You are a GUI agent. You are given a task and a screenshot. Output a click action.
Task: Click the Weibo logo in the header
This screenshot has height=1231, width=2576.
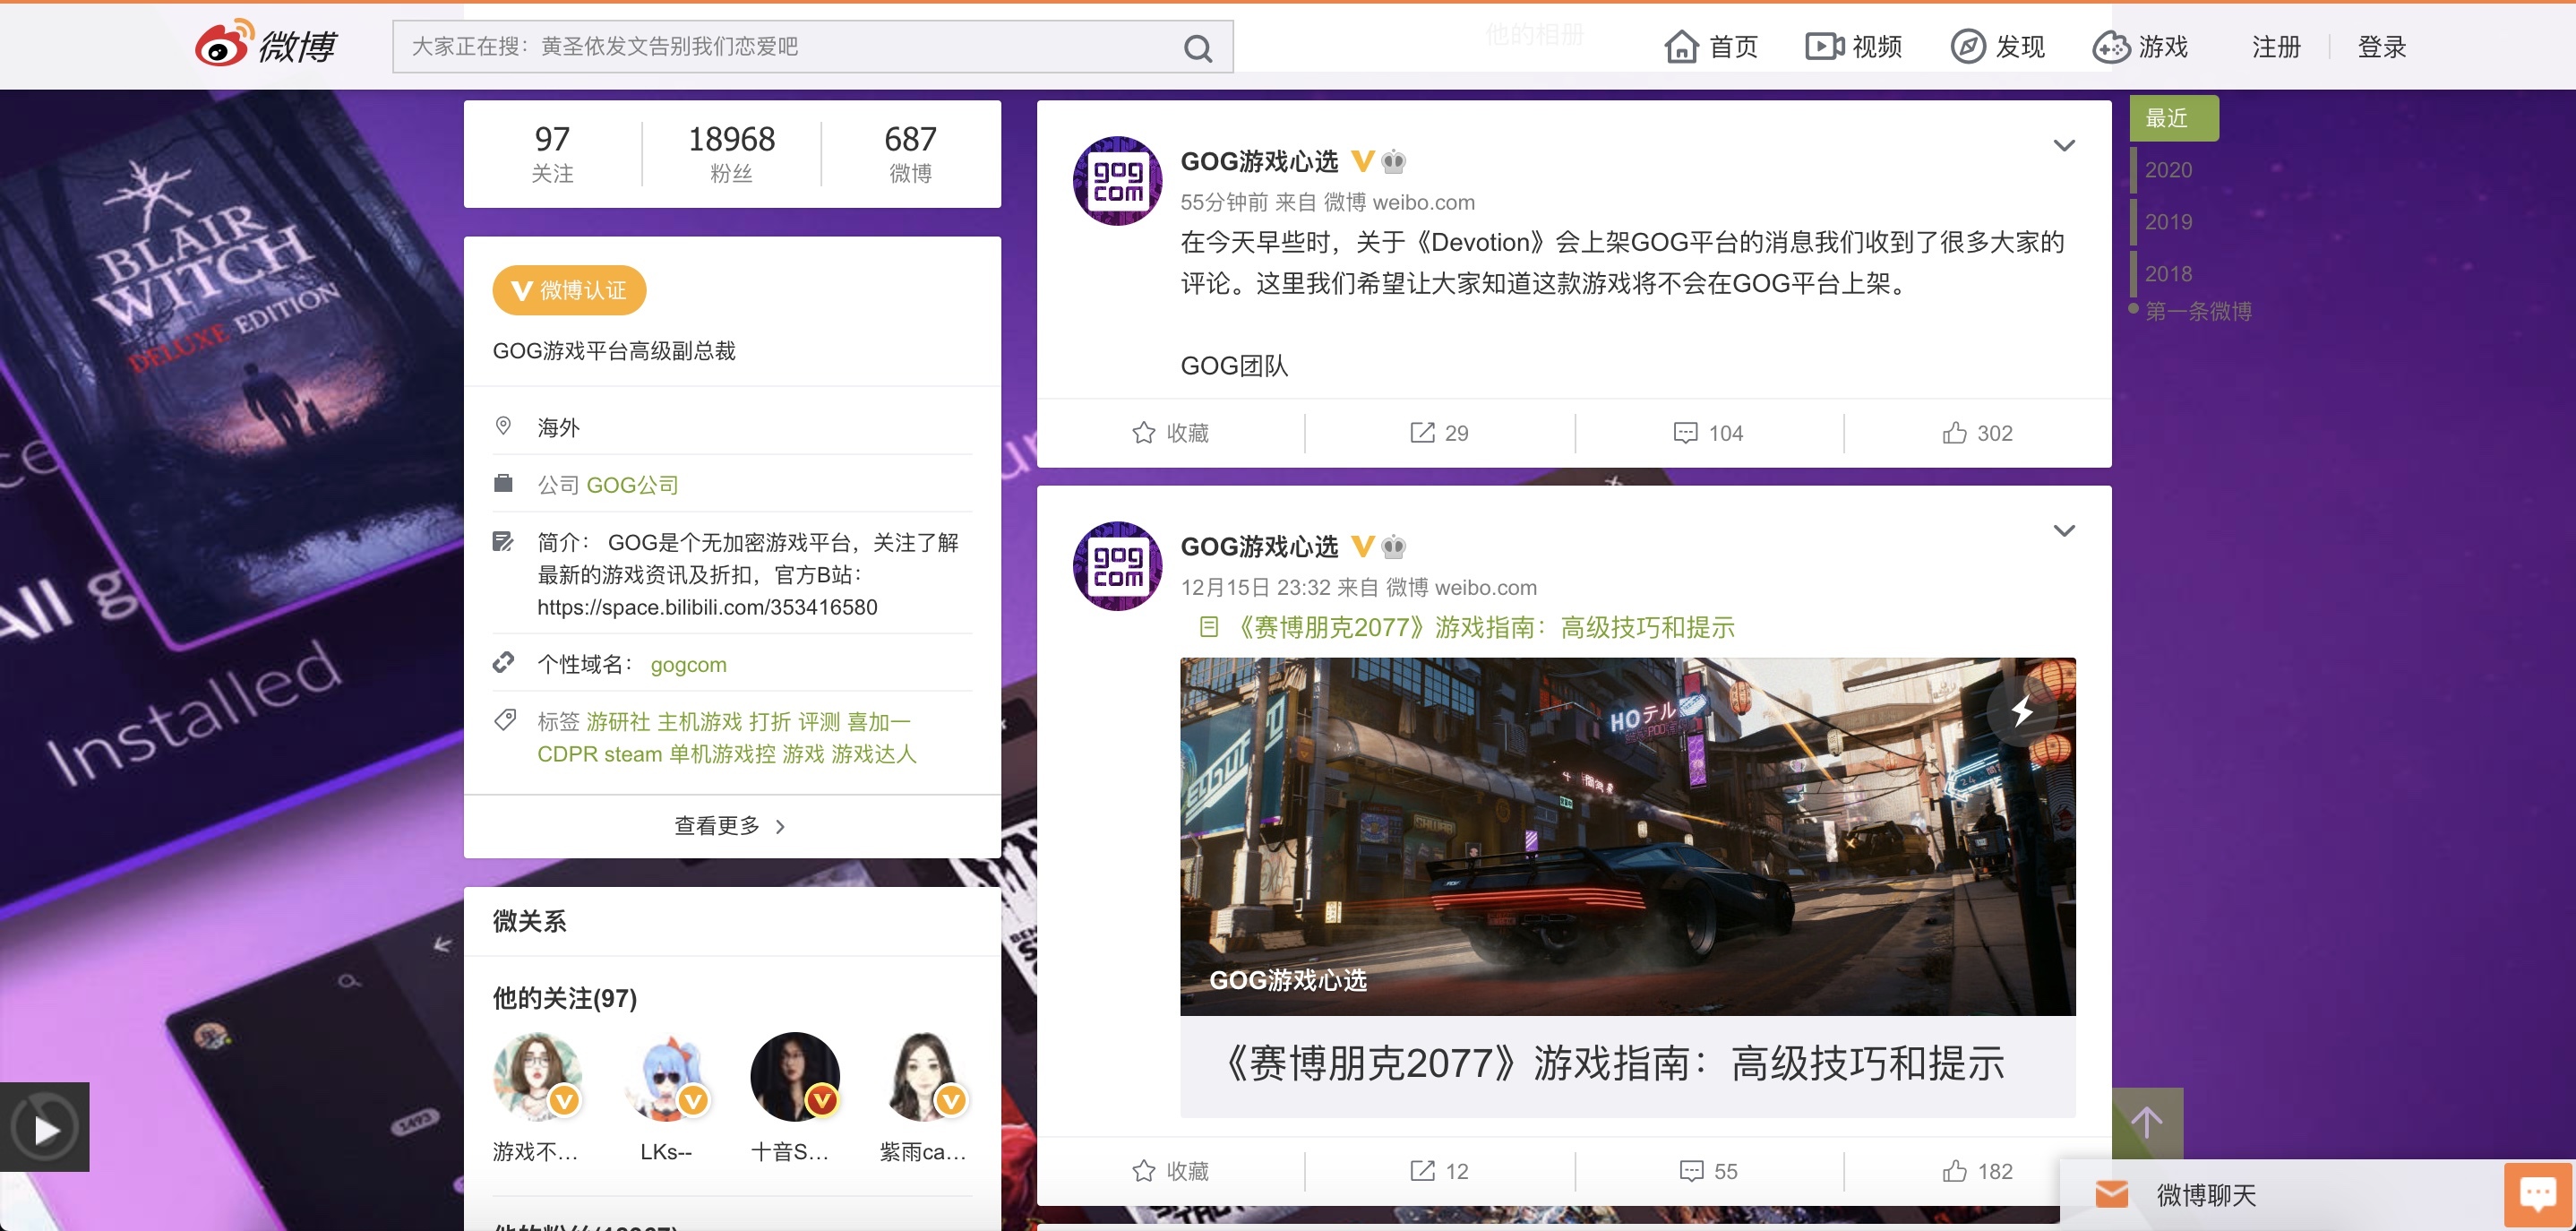tap(266, 45)
